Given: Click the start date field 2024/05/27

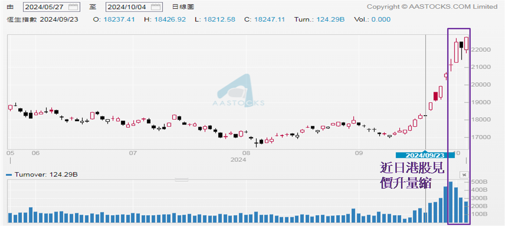Looking at the screenshot, I should 44,7.
